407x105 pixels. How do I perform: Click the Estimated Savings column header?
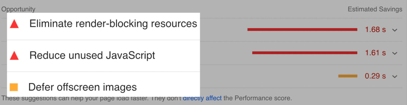375,9
